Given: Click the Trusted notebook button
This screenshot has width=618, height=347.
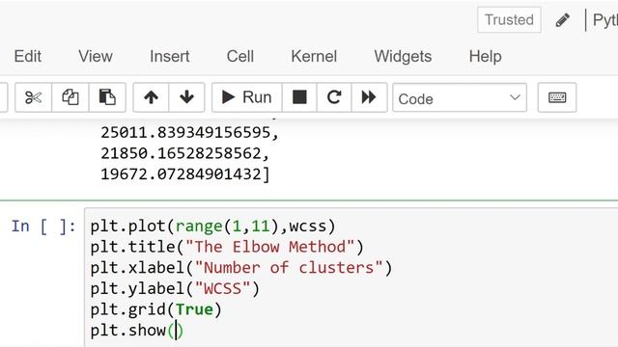Looking at the screenshot, I should click(509, 19).
